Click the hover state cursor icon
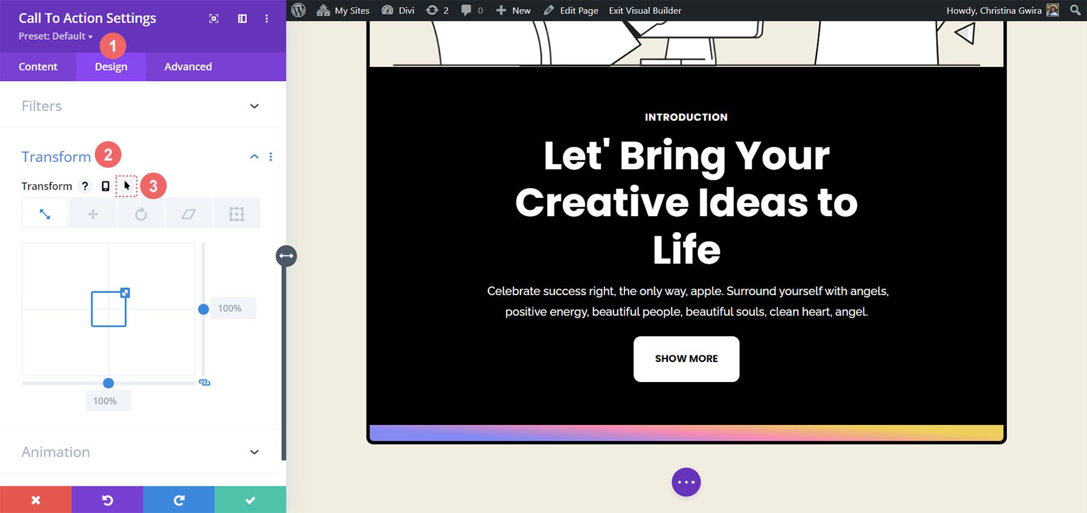Image resolution: width=1087 pixels, height=513 pixels. pyautogui.click(x=127, y=186)
